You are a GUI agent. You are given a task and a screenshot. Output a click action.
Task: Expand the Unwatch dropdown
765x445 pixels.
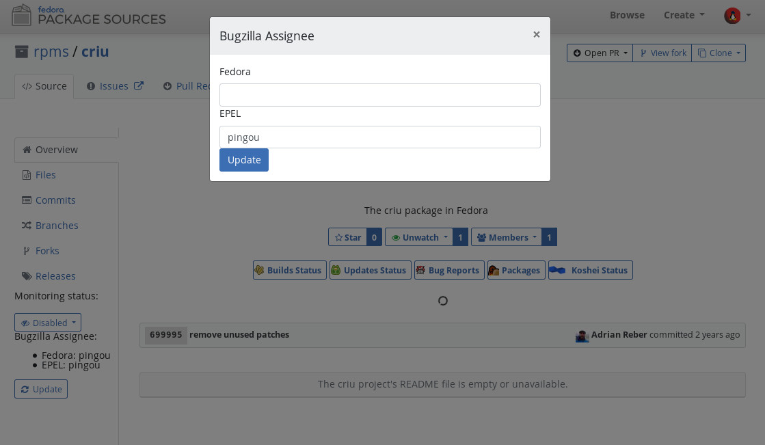(x=419, y=237)
